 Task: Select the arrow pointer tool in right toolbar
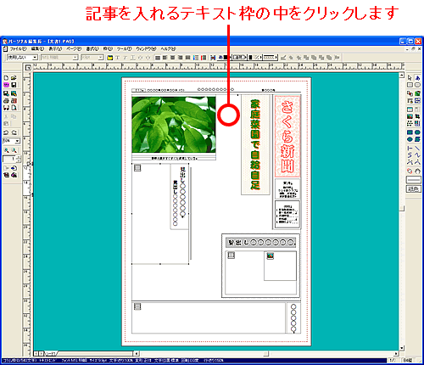point(410,77)
